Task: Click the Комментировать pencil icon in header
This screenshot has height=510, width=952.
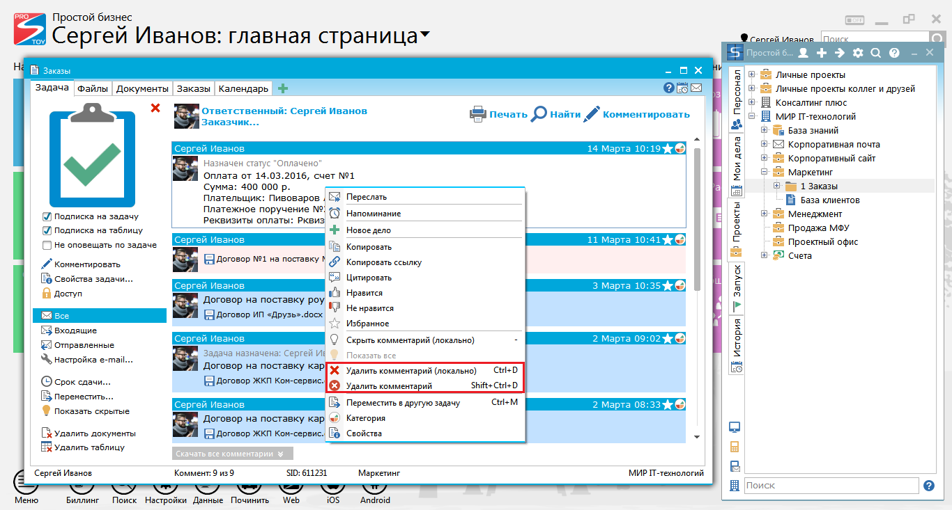Action: point(592,114)
